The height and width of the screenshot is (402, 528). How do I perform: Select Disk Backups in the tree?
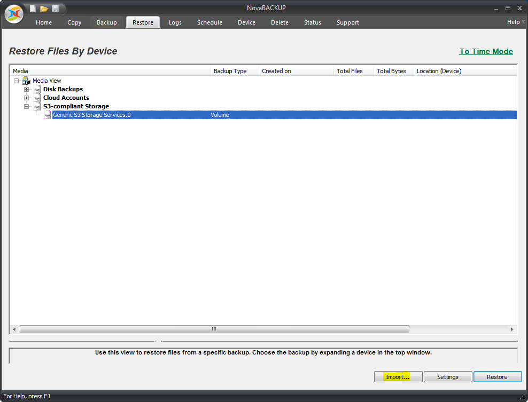[x=63, y=89]
